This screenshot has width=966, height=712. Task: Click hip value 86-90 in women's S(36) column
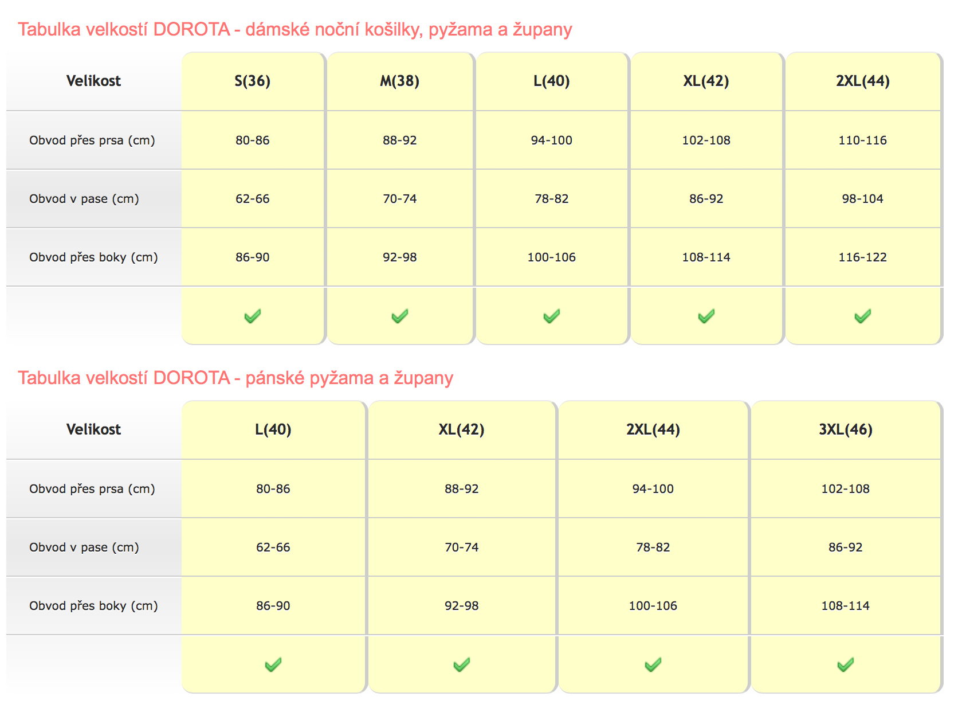253,257
